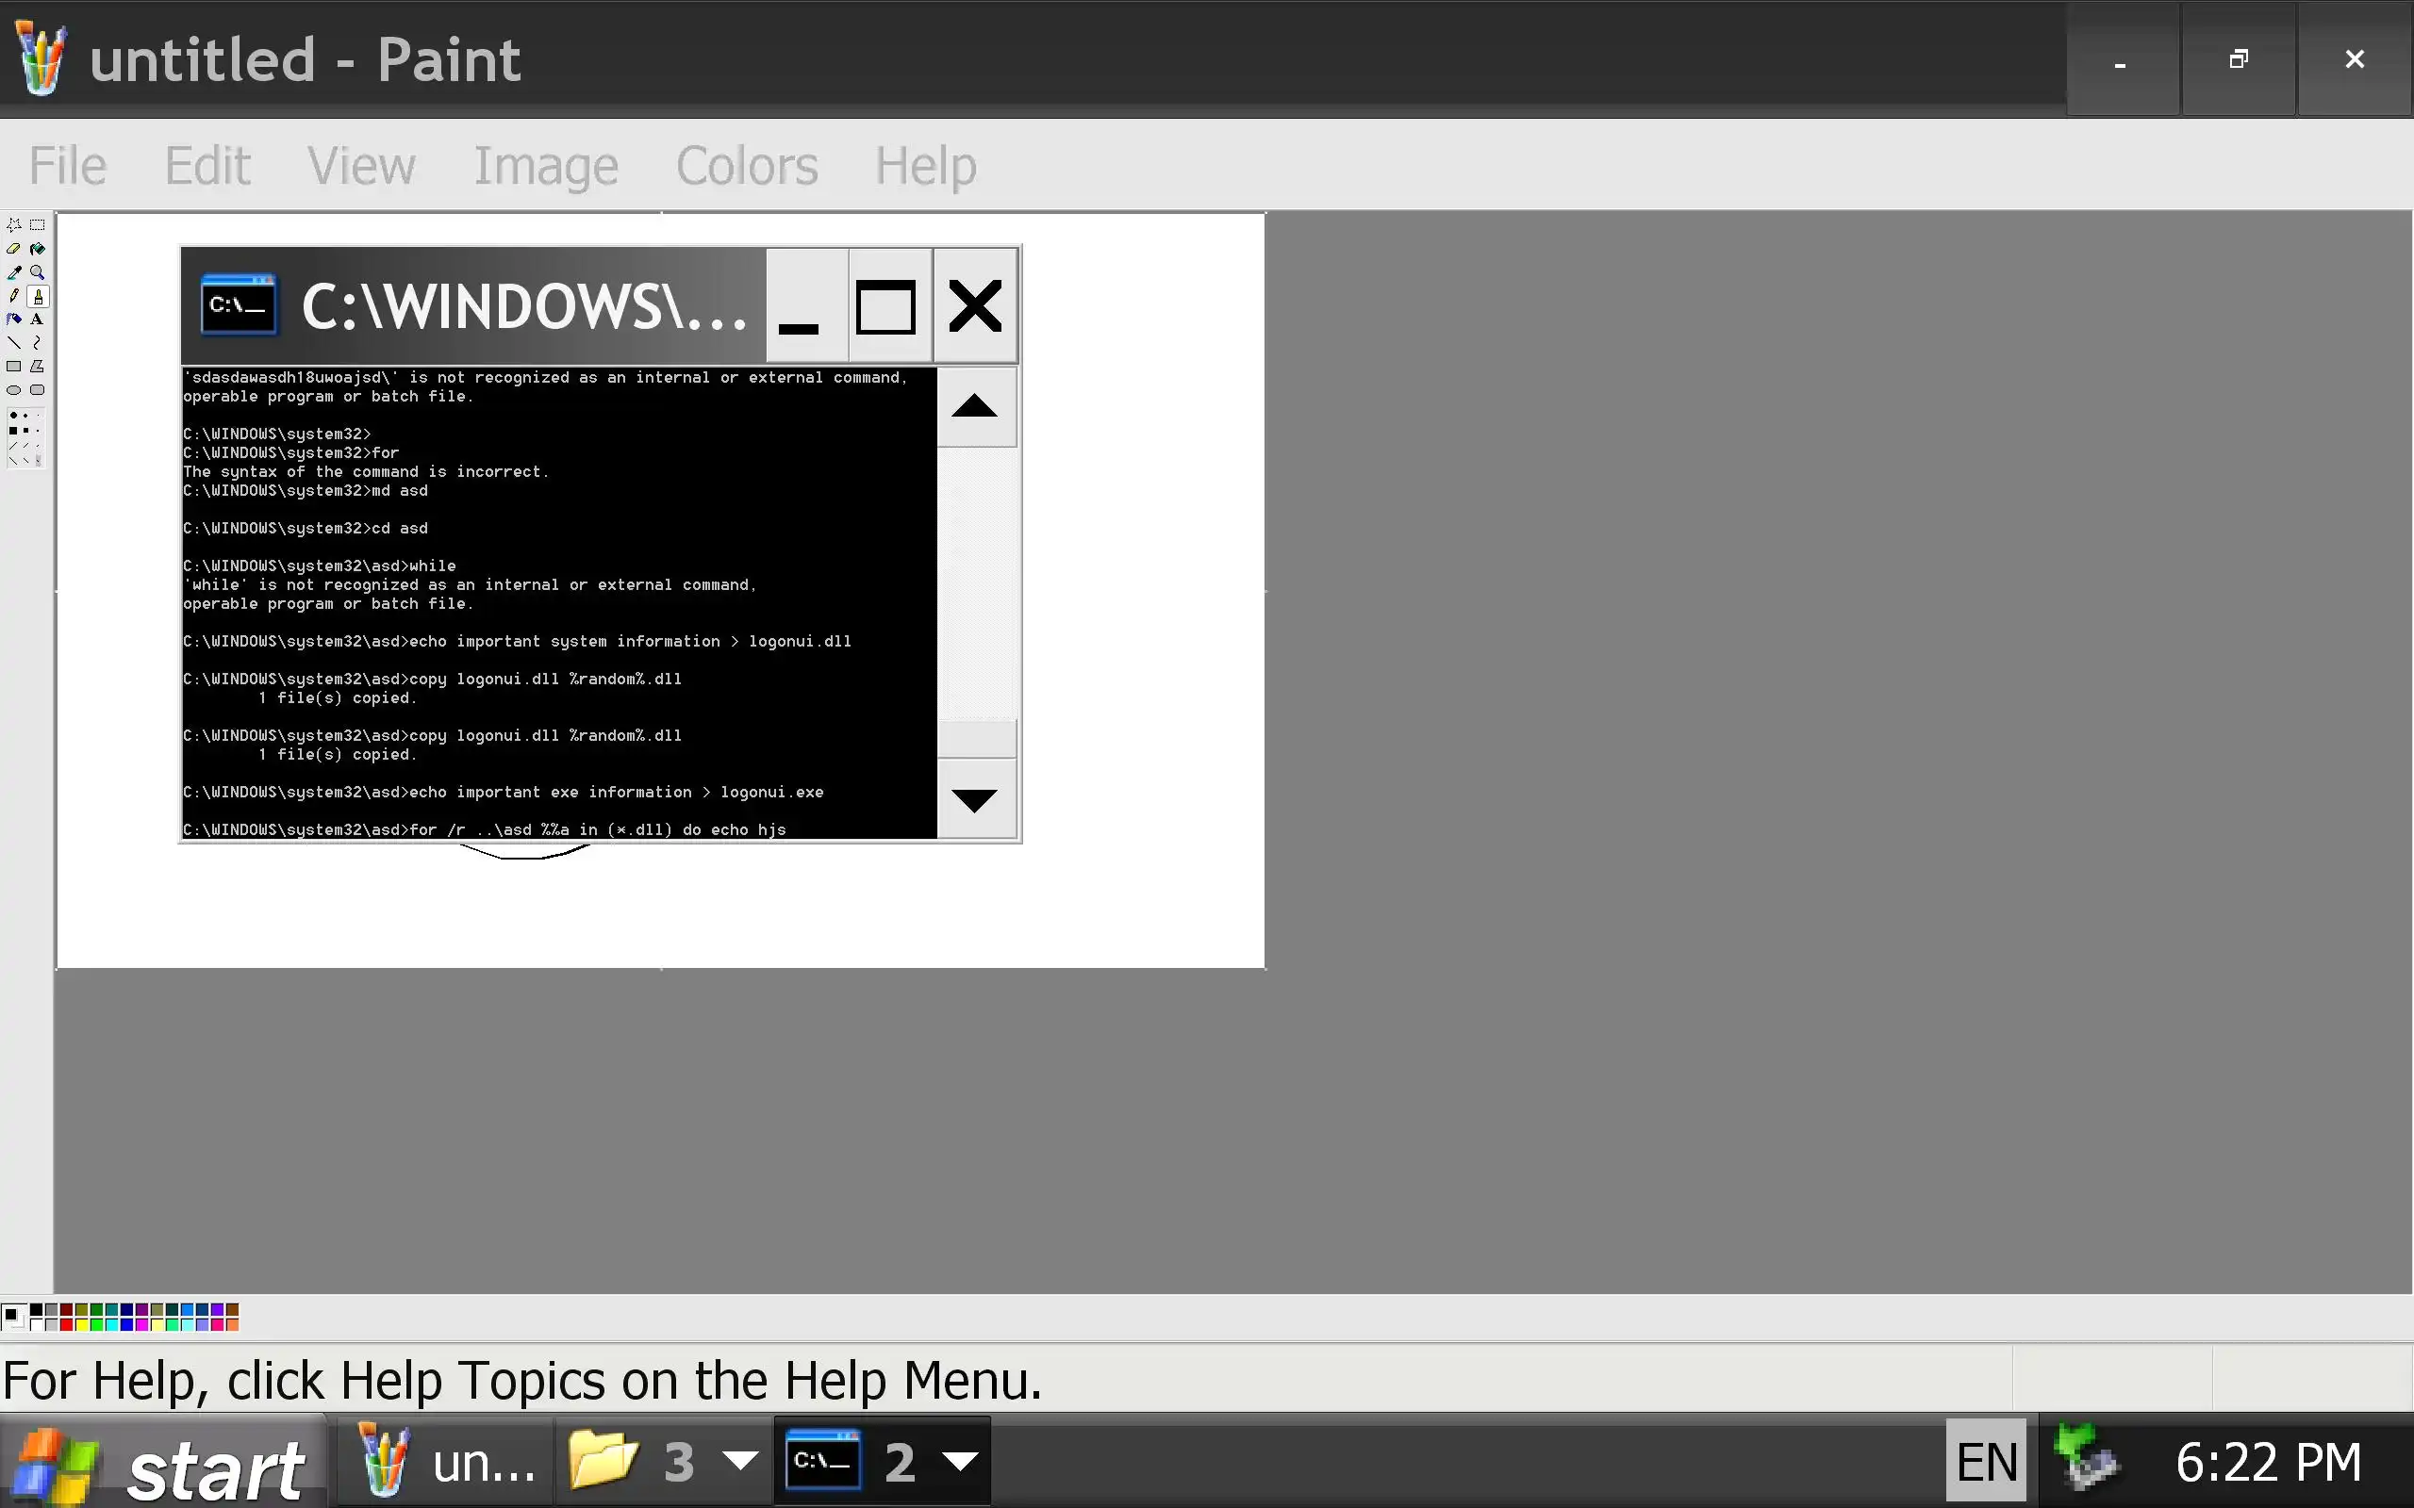Screen dimensions: 2414x1508
Task: Open the Image menu
Action: click(x=546, y=166)
